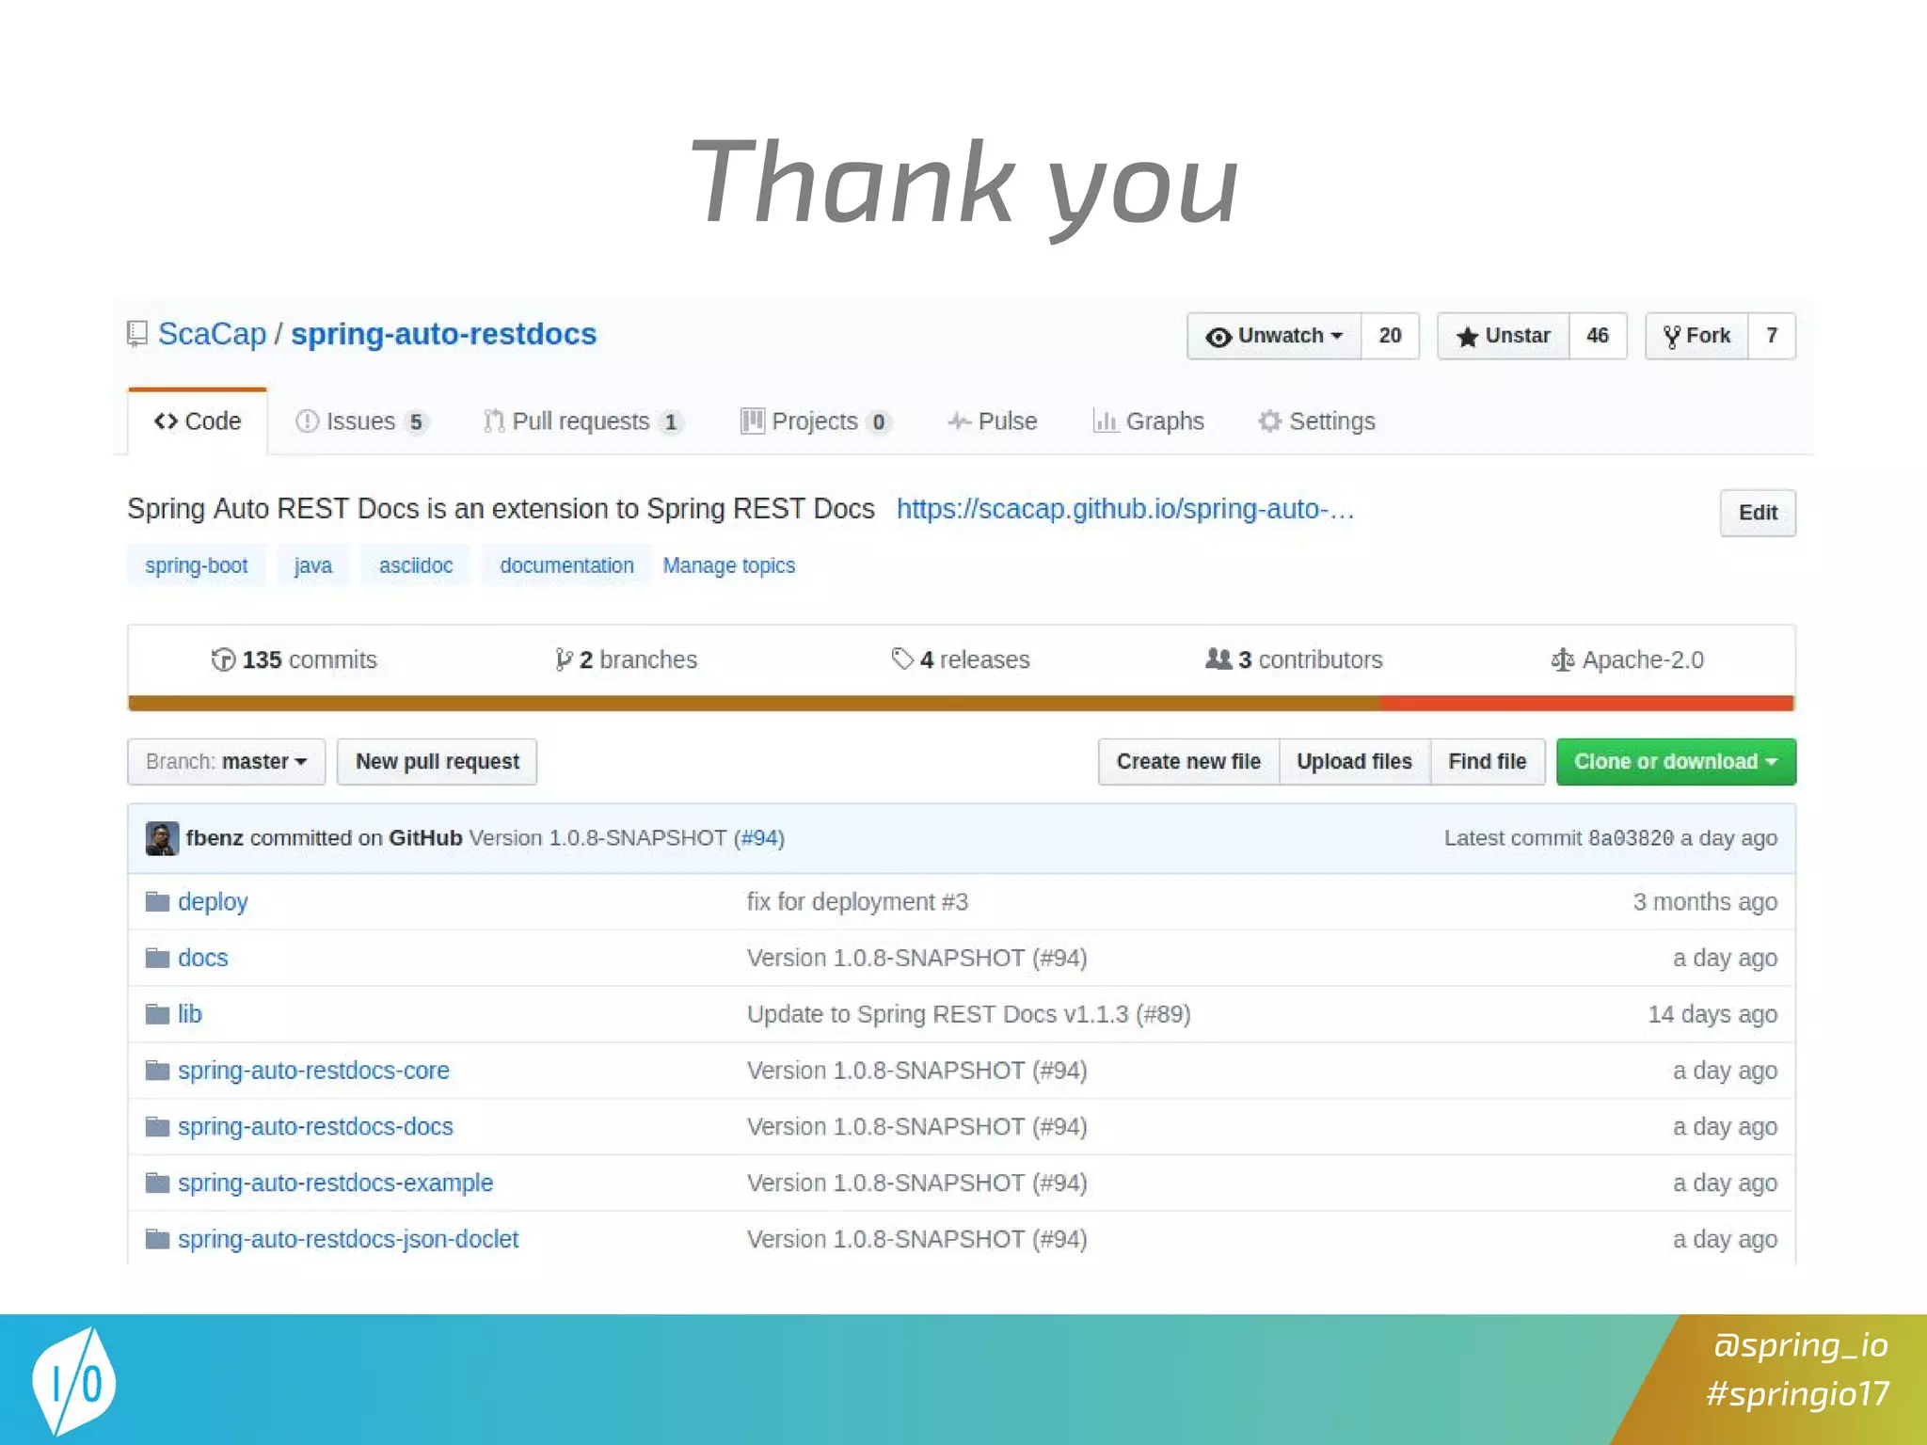Click the deploy folder icon
This screenshot has width=1927, height=1445.
(x=157, y=902)
